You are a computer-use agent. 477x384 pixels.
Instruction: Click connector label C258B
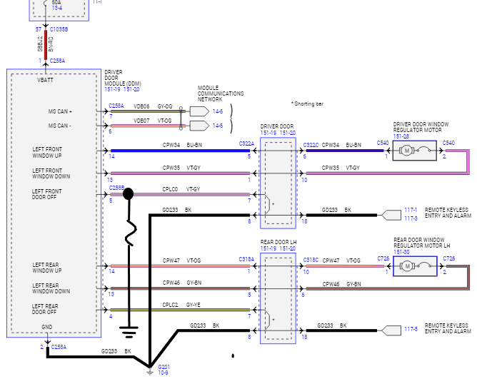(x=116, y=188)
